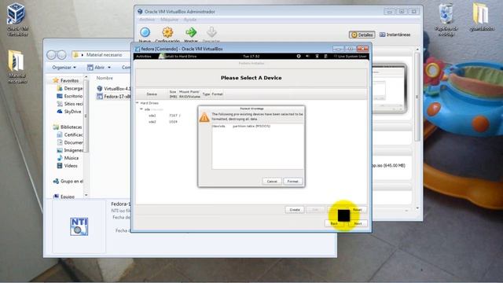503x283 pixels.
Task: Click the Format column header
Action: [x=217, y=94]
